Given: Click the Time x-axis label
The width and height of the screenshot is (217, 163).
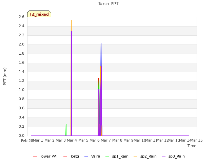Looking at the screenshot, I should tap(192, 146).
